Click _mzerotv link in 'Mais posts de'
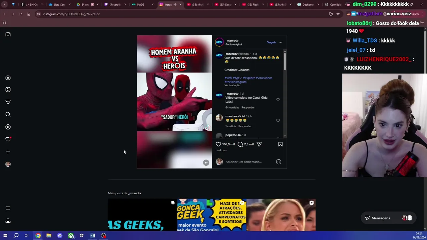The image size is (427, 240). [135, 193]
